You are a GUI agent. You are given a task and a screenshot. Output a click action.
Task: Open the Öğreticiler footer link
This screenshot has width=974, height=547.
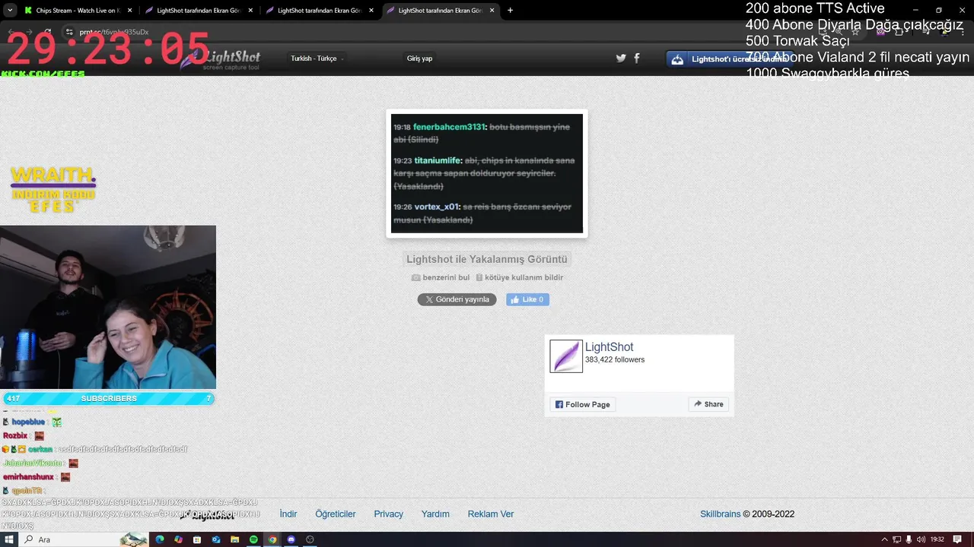(x=336, y=514)
